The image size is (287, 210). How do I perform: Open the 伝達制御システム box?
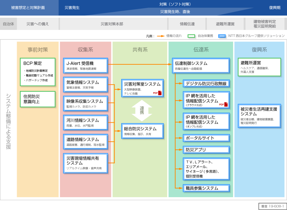[x=201, y=65]
